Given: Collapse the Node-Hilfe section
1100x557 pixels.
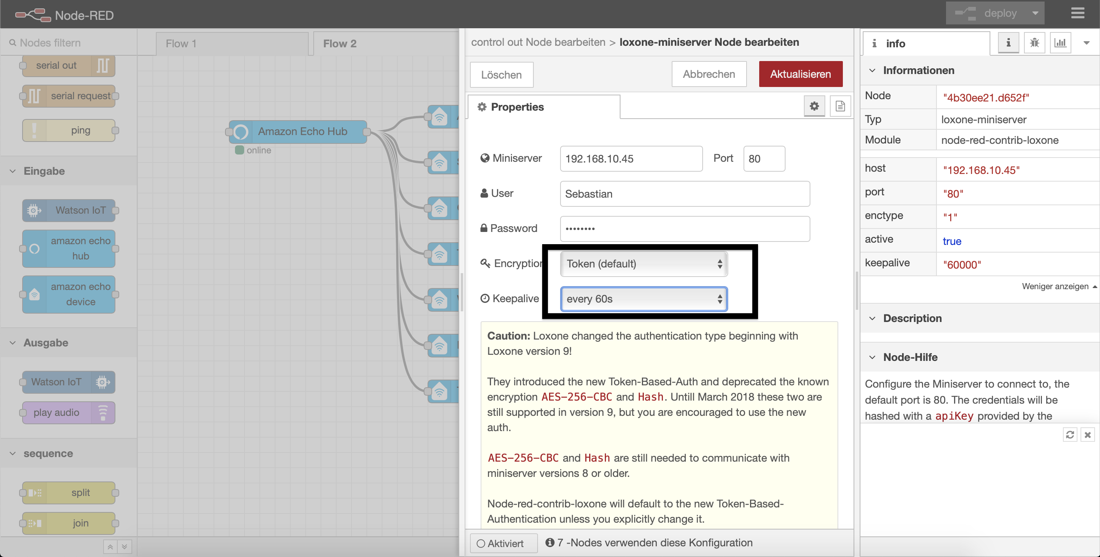Looking at the screenshot, I should 872,357.
